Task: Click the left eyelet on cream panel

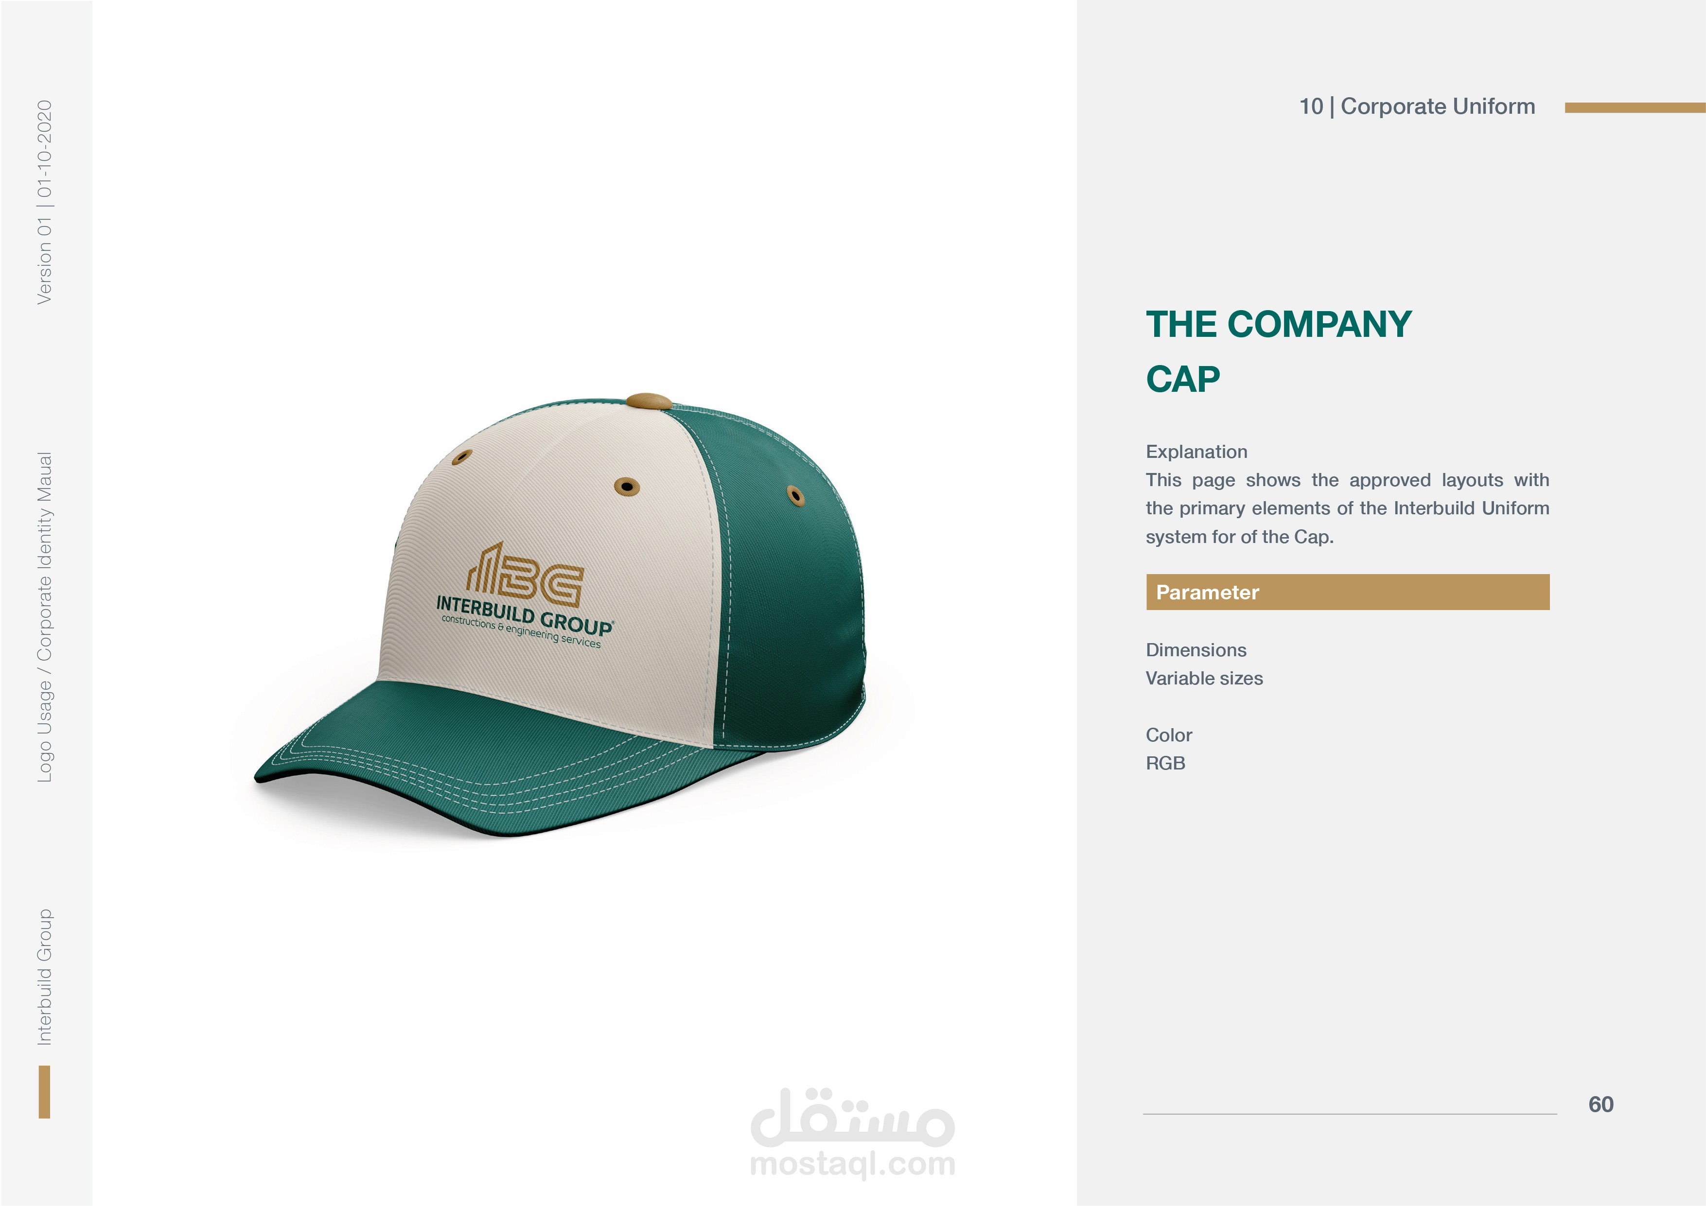Action: (x=461, y=456)
